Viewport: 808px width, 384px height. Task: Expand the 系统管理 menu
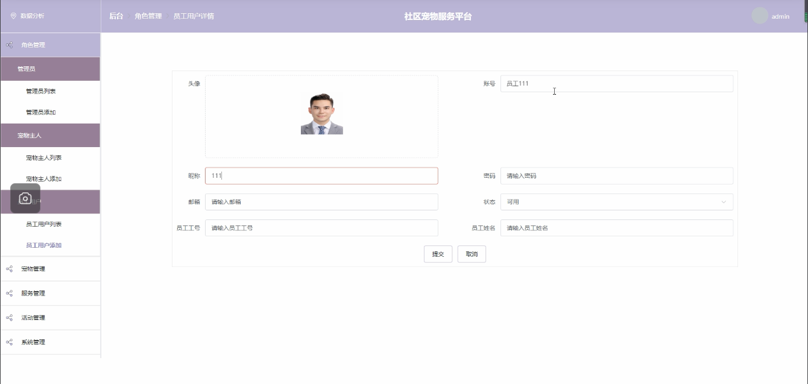coord(50,342)
